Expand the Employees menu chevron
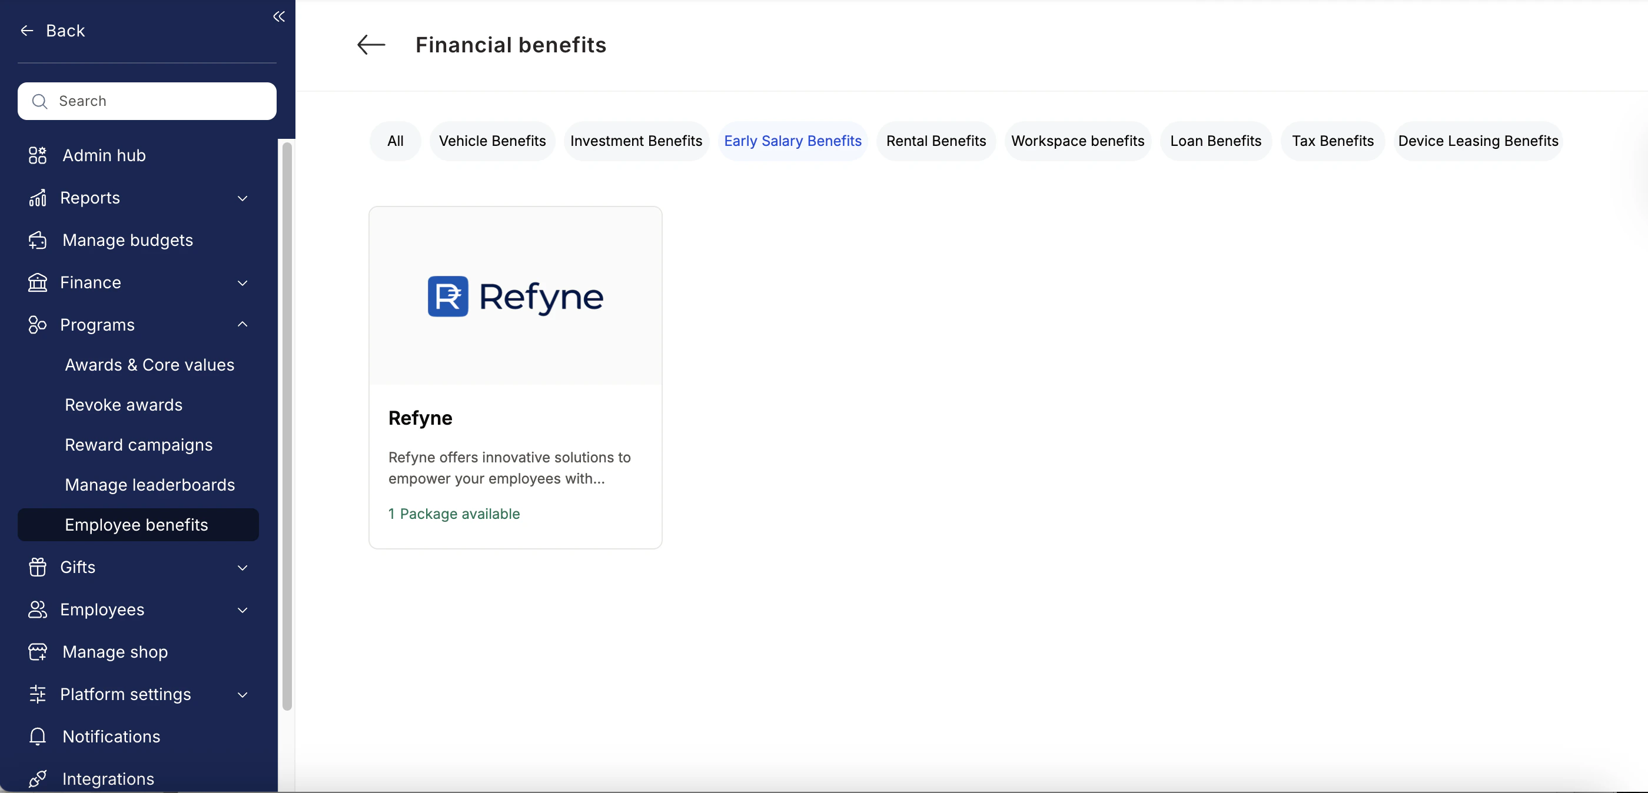The image size is (1648, 793). (242, 610)
